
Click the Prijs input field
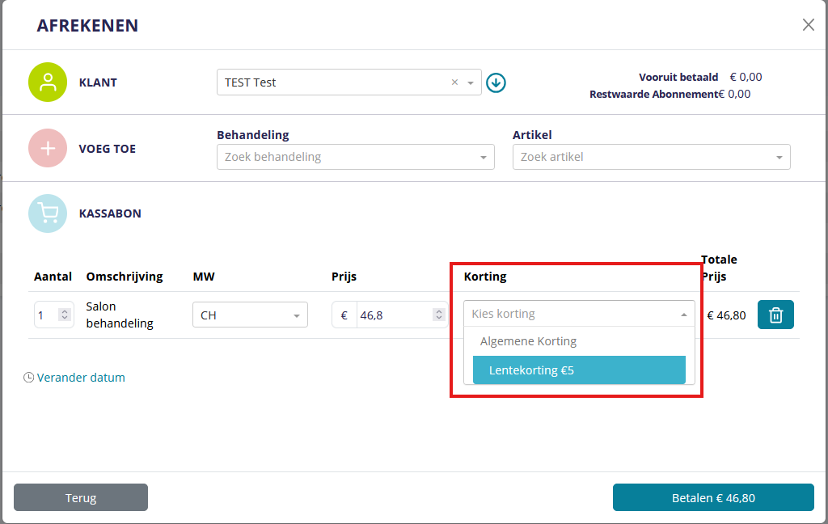[x=395, y=315]
